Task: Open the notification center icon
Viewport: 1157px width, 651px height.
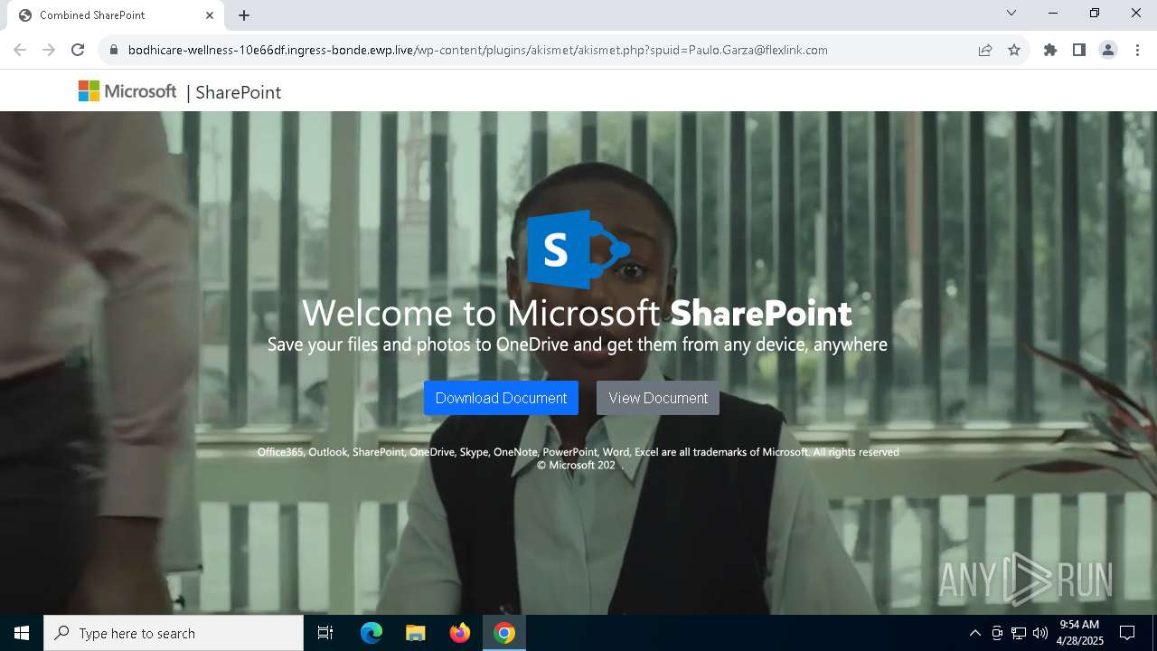Action: point(1127,633)
